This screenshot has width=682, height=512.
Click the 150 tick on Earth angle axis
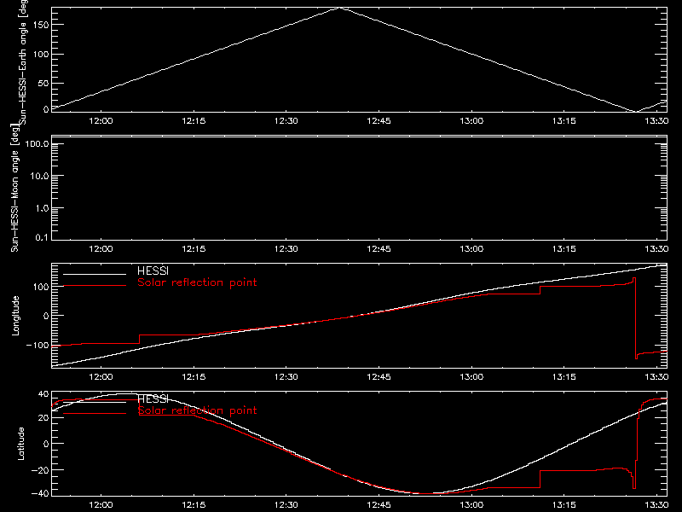(x=40, y=25)
